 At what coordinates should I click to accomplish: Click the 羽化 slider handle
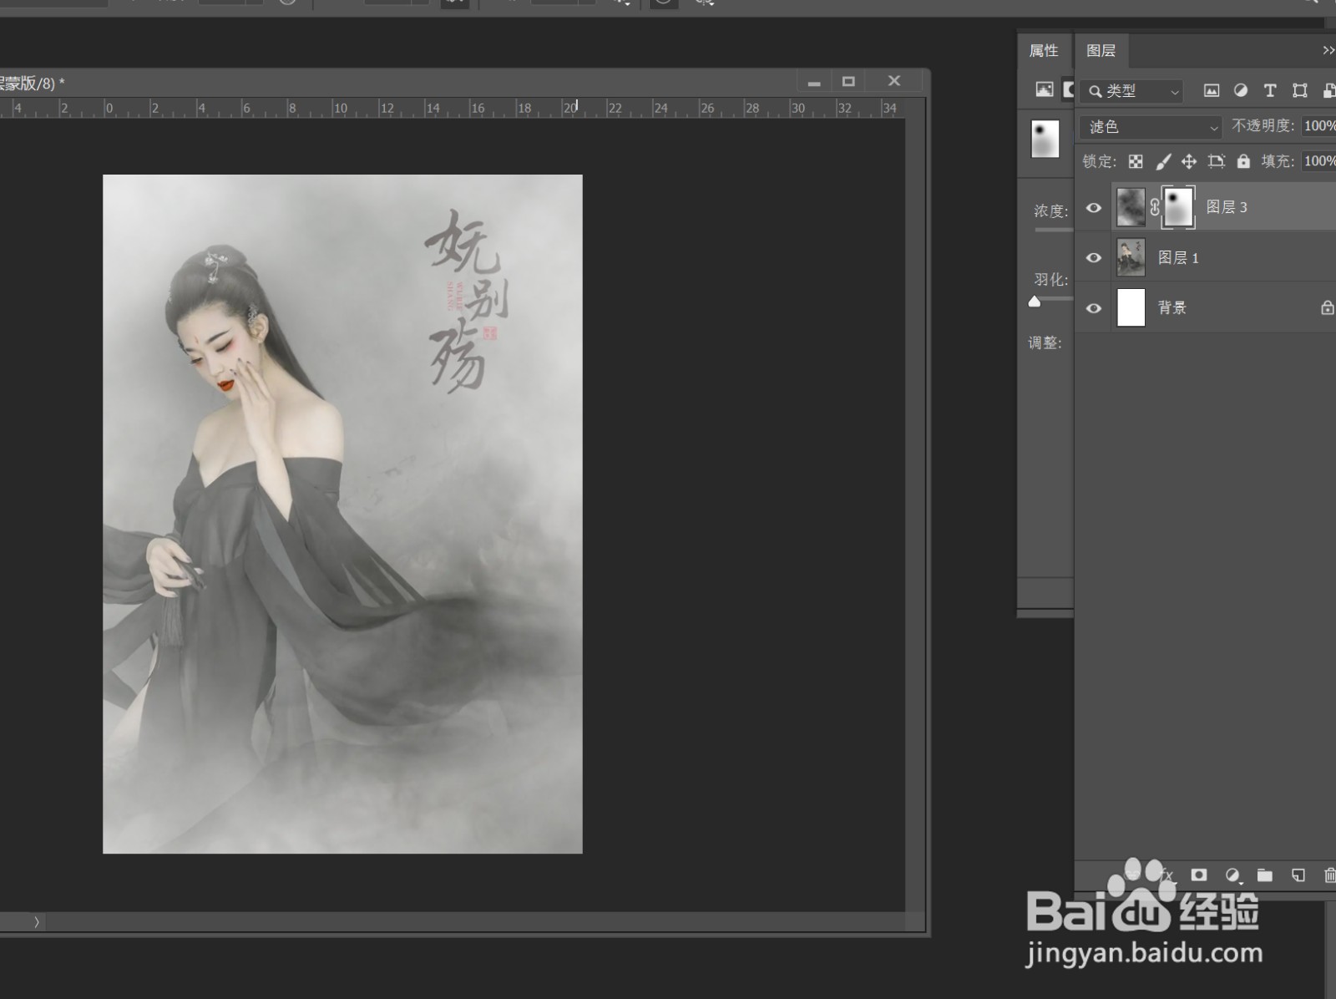[1035, 302]
